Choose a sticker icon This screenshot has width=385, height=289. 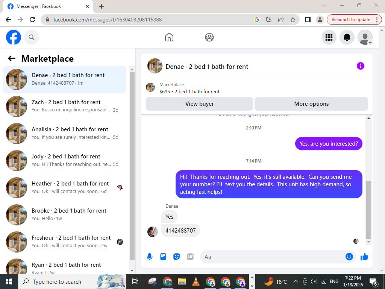click(x=177, y=257)
